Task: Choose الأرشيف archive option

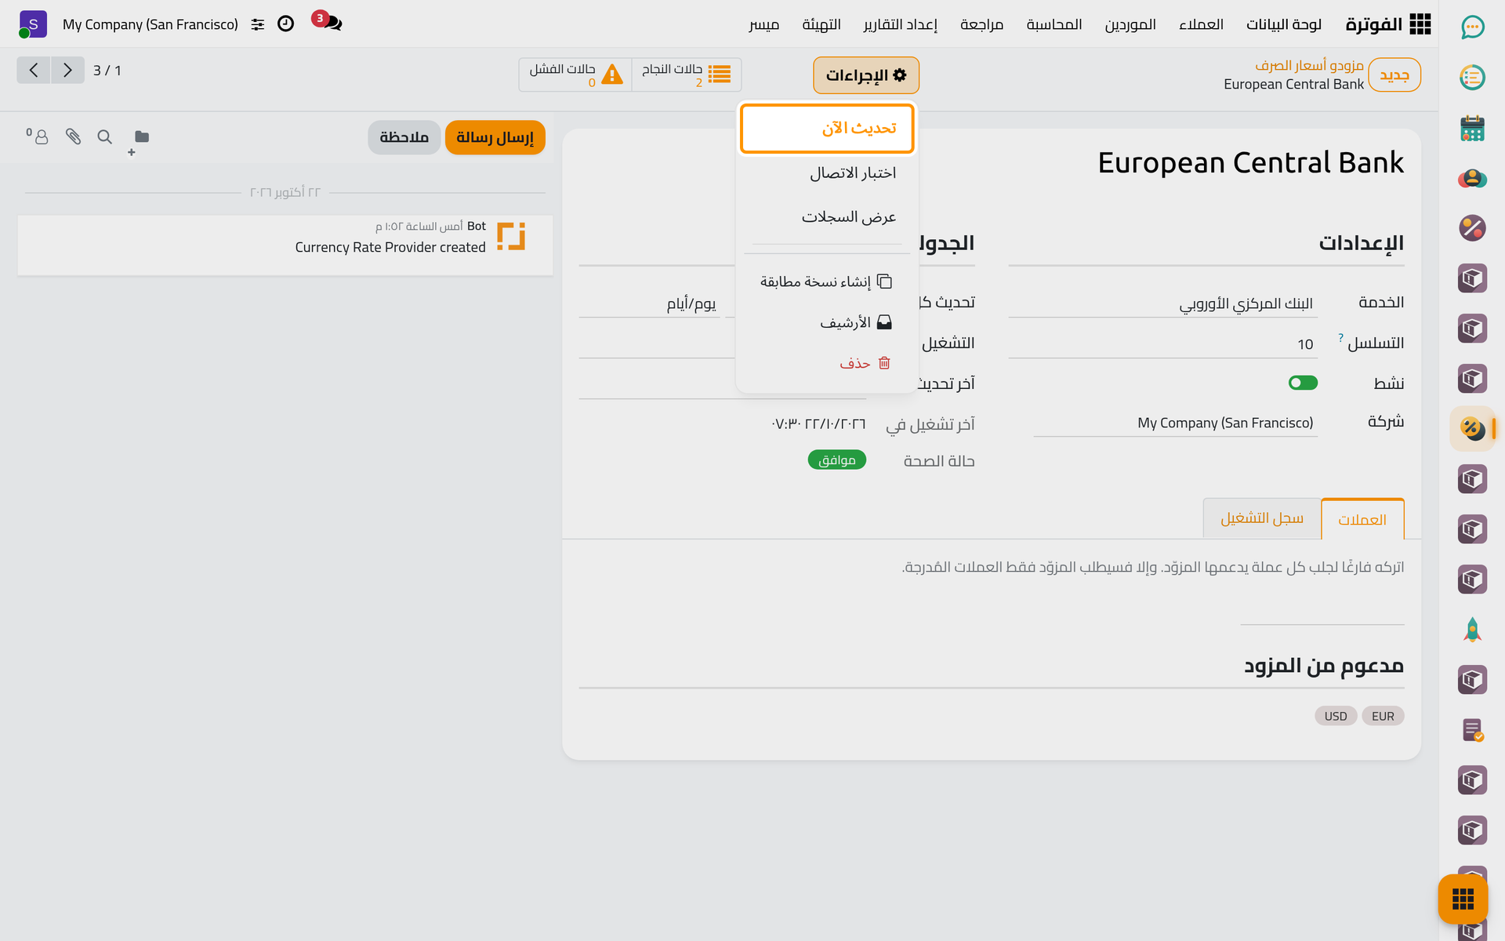Action: click(827, 322)
